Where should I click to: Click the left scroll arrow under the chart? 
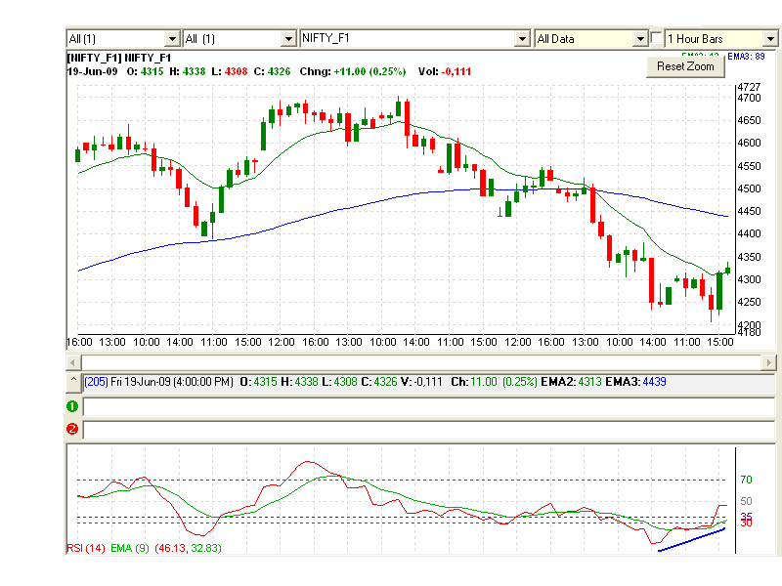click(72, 362)
